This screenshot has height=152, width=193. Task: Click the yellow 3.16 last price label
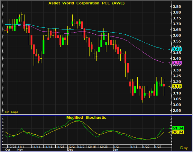click(177, 86)
